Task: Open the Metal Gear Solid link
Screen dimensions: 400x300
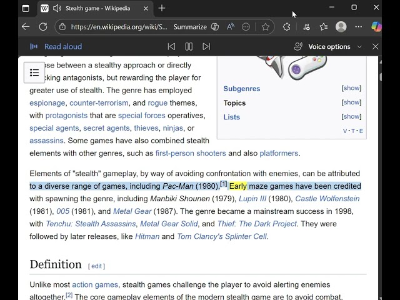Action: click(169, 224)
